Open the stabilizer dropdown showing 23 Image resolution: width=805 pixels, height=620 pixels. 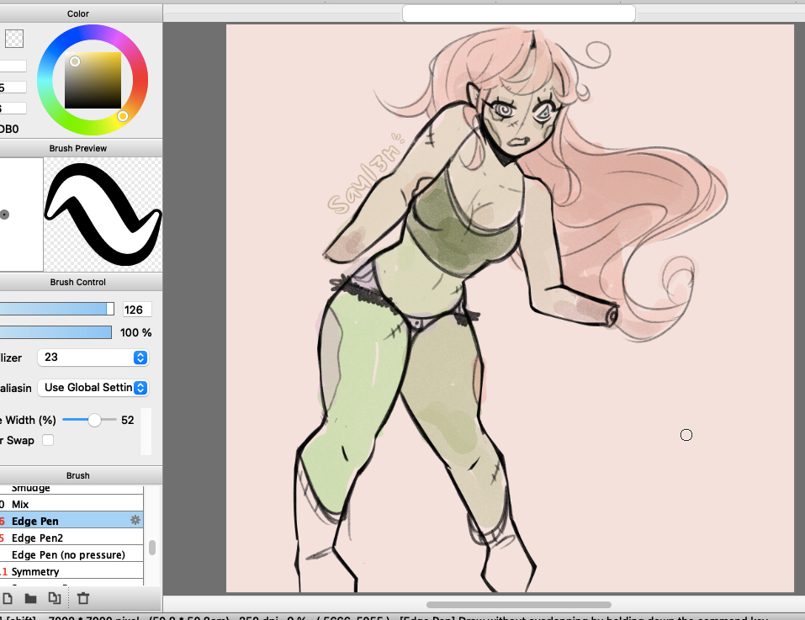pos(93,358)
